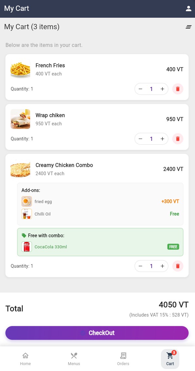Click the Wrap chiken product image

coord(20,119)
